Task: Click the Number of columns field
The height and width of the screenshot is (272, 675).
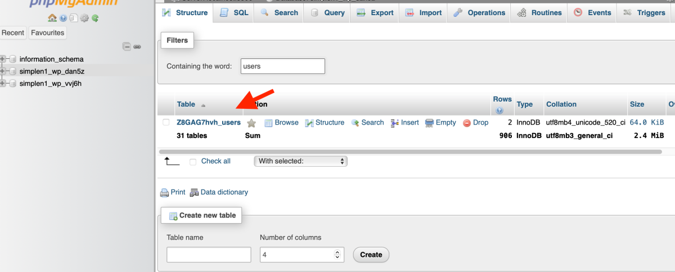Action: pos(301,255)
